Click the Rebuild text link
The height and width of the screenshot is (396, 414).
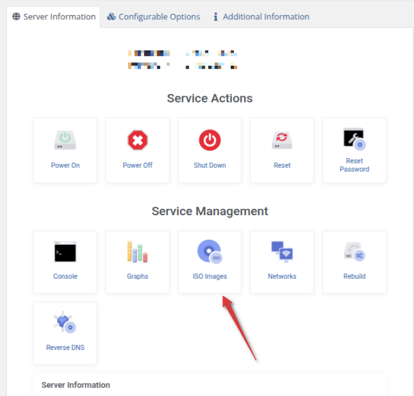coord(355,276)
